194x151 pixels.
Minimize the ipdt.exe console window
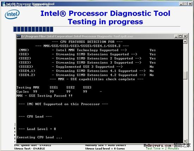[x=176, y=36]
